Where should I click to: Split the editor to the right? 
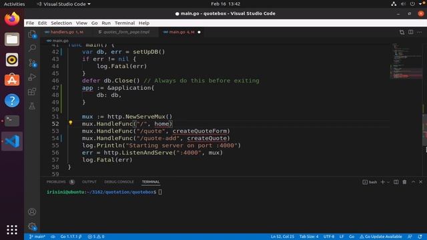pos(411,32)
